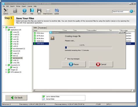Open the Search menu
Image resolution: width=138 pixels, height=107 pixels.
(x=13, y=6)
